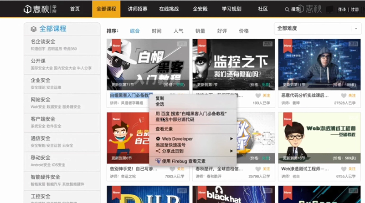The image size is (365, 203).
Task: Click the 登录 link in header
Action: pos(342,10)
